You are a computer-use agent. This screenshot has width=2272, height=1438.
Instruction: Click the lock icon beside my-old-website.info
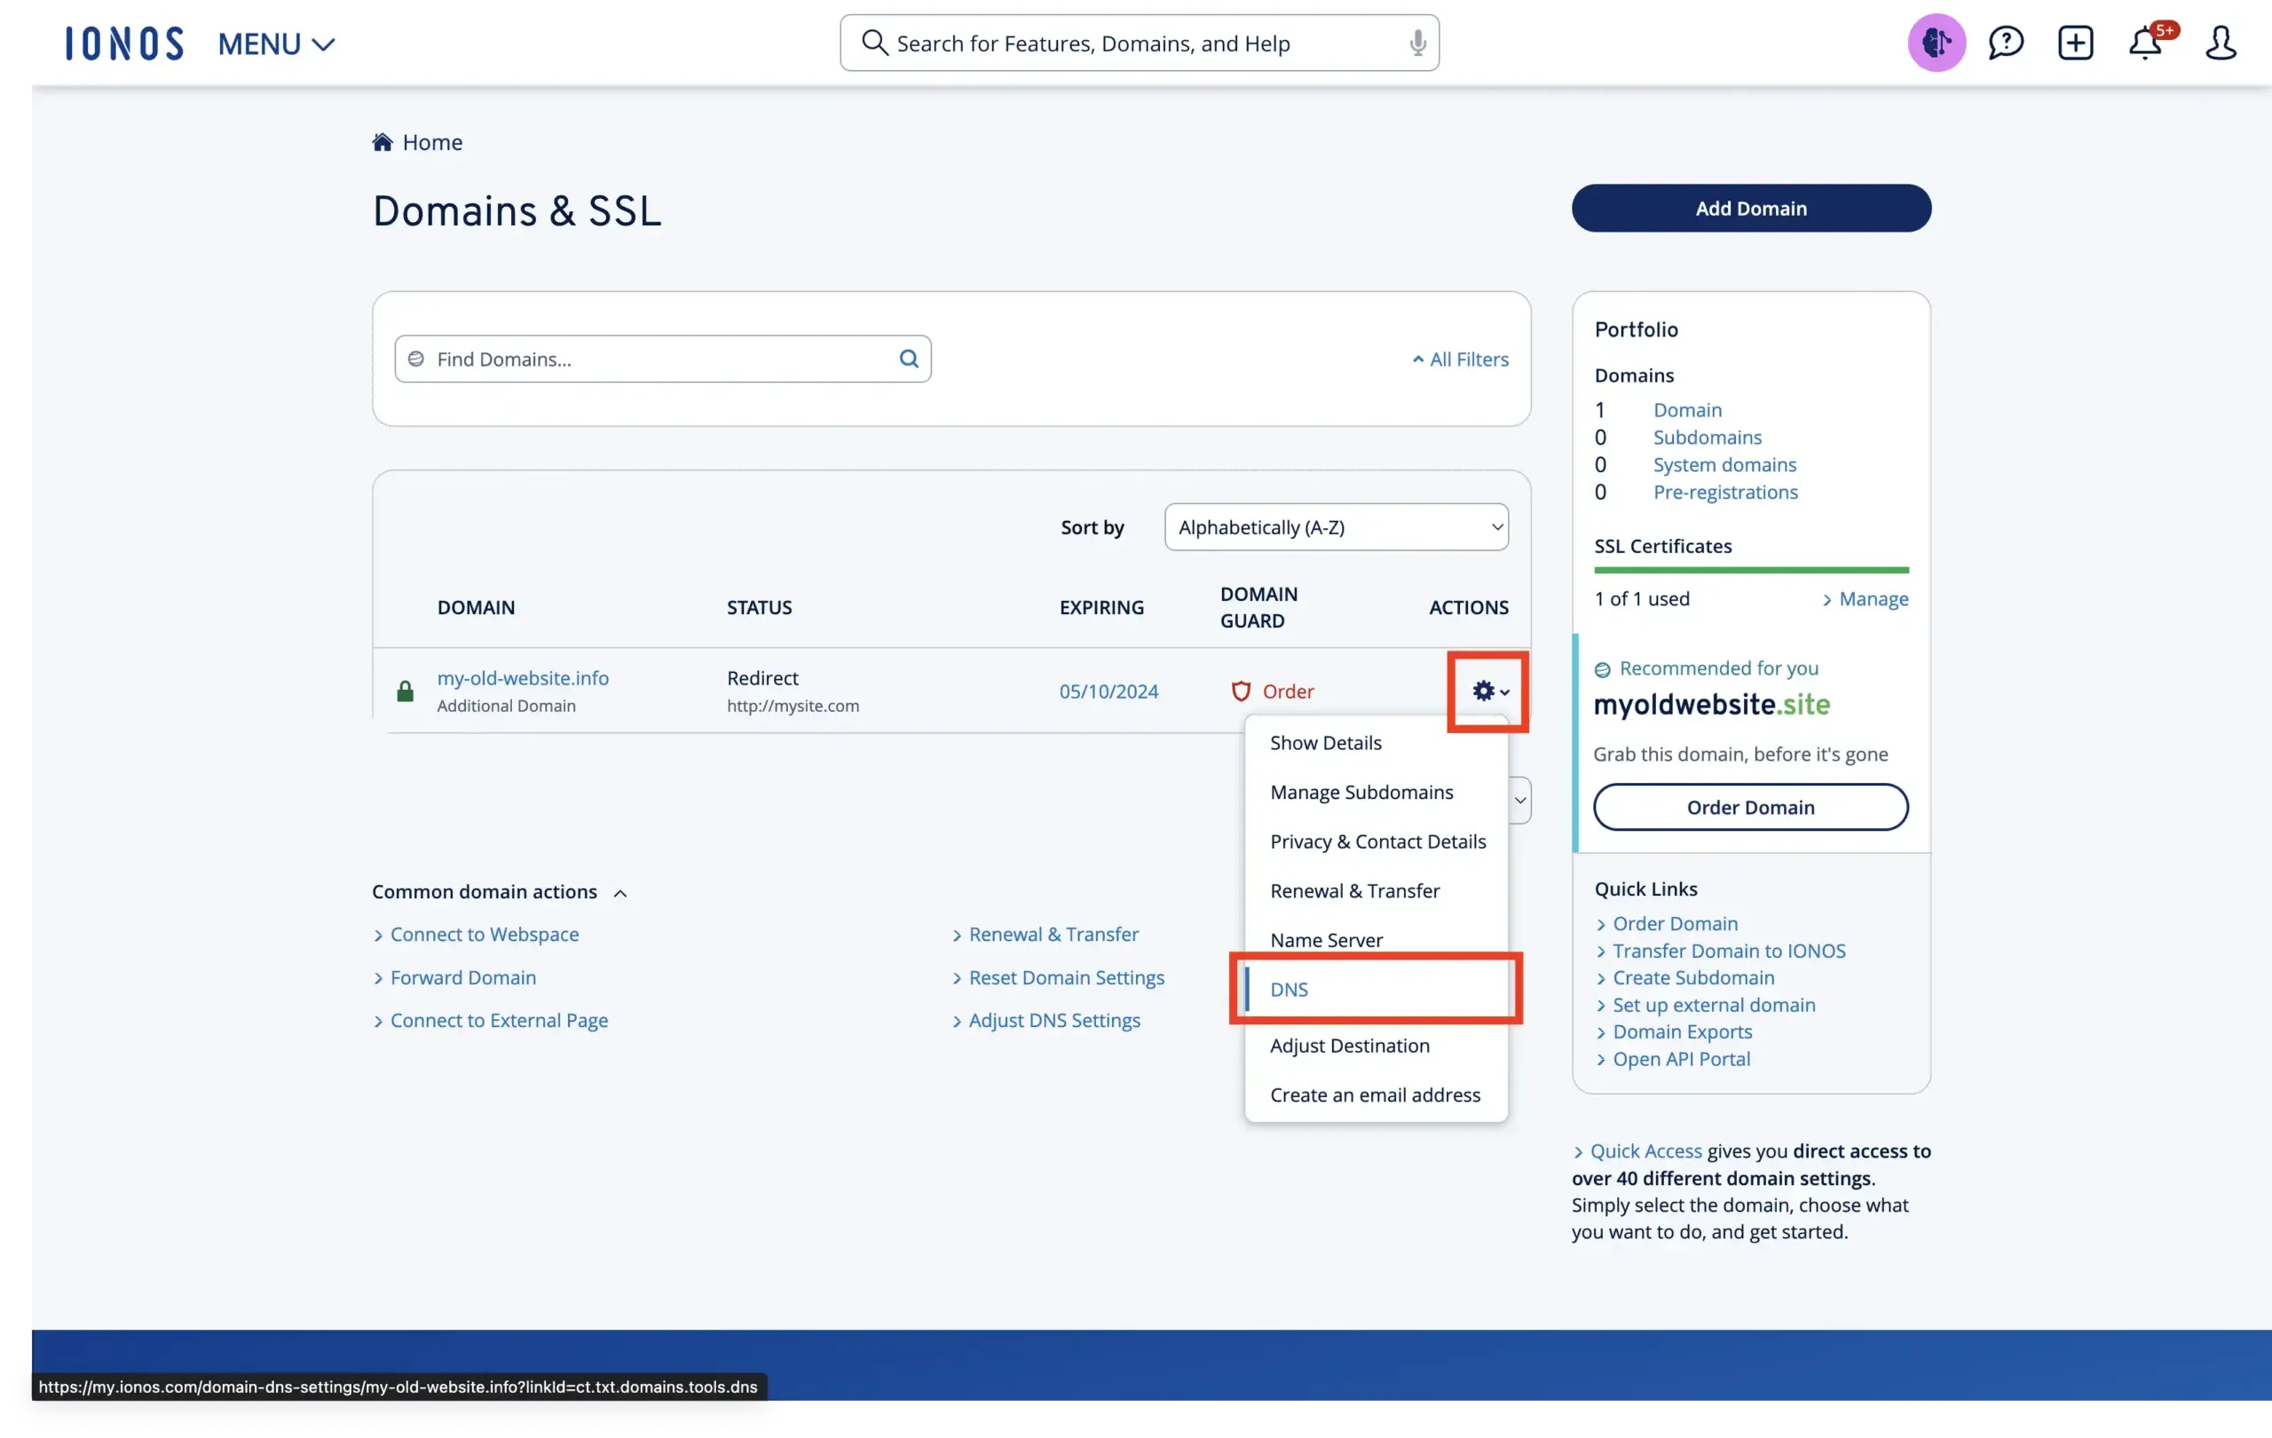click(406, 690)
